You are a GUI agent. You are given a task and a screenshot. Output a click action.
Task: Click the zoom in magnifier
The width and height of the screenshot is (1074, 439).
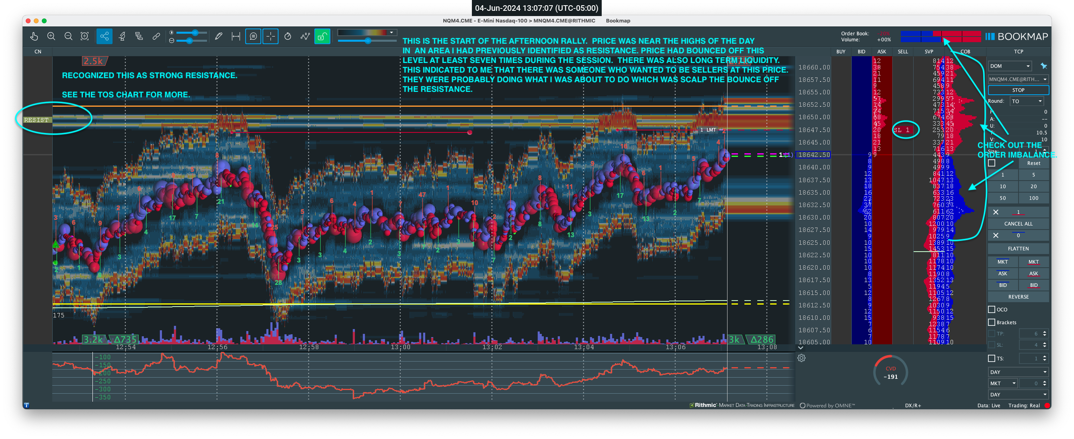51,37
